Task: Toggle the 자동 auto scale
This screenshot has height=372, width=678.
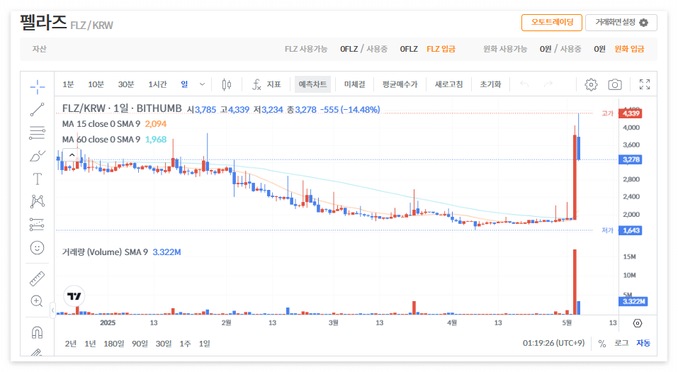Action: pos(643,343)
